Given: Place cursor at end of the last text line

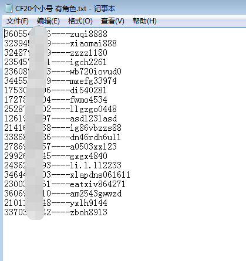Looking at the screenshot, I should (x=107, y=212).
